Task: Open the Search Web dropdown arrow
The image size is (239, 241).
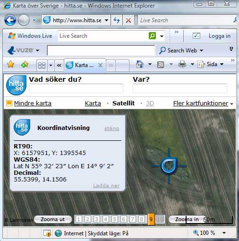Action: pyautogui.click(x=201, y=51)
